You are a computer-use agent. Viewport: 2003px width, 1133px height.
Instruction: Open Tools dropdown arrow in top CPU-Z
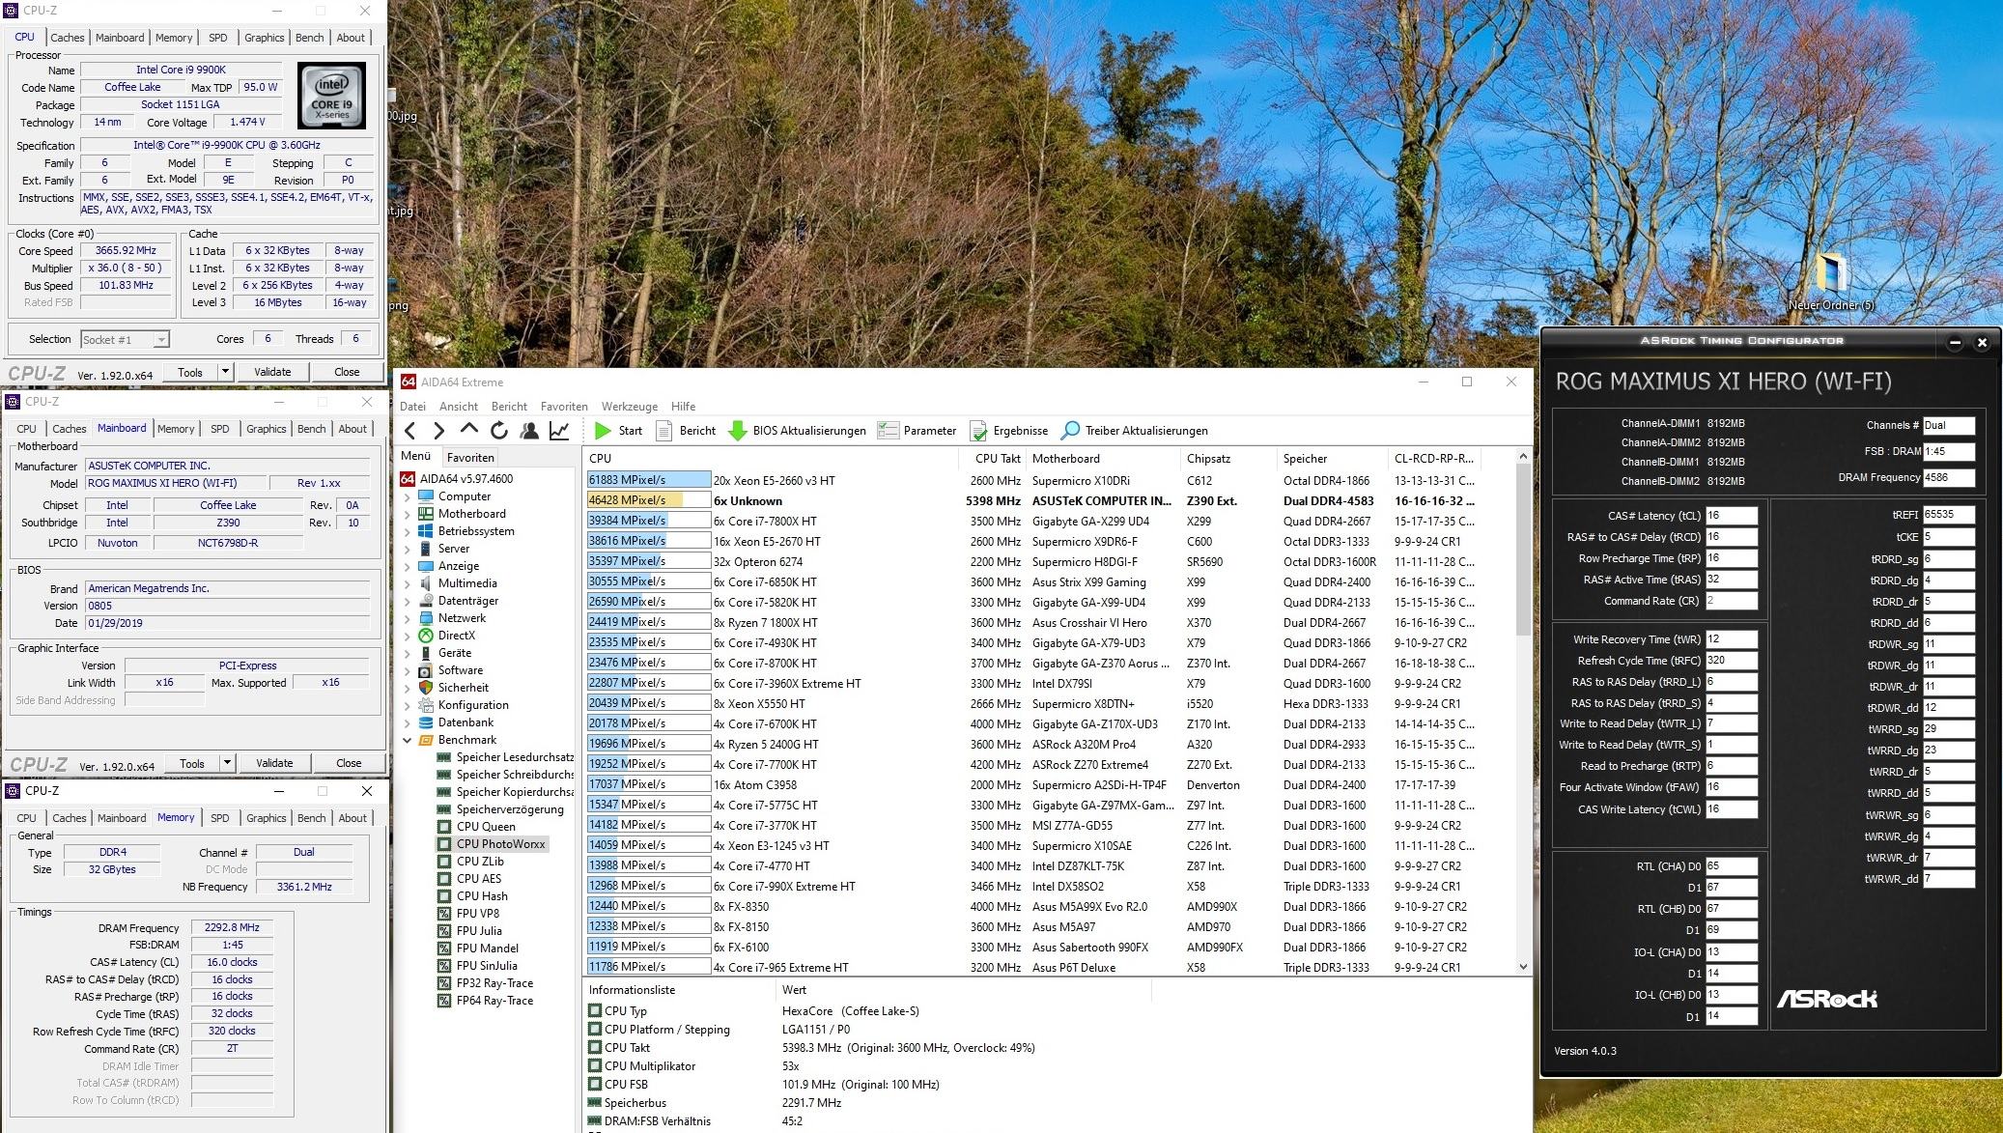225,372
